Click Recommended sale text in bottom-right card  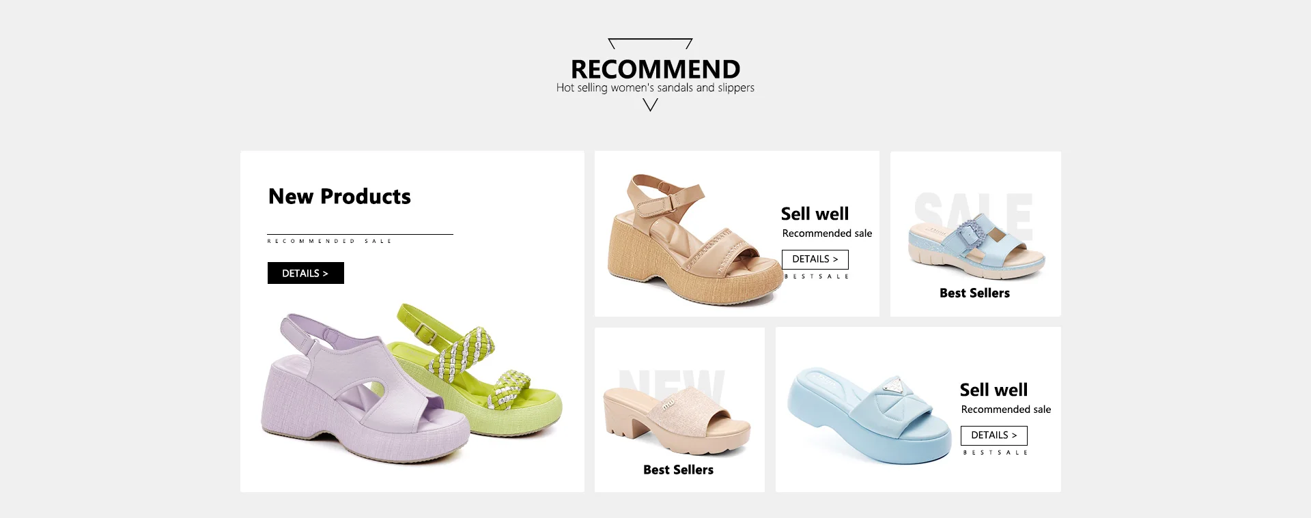[1006, 409]
